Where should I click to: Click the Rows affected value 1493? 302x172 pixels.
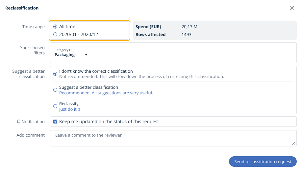(186, 34)
